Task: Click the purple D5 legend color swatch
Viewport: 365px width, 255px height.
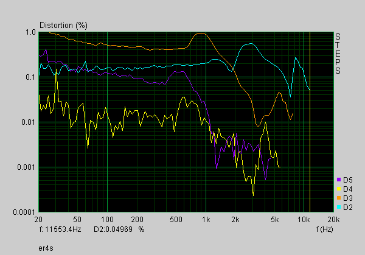Action: click(339, 180)
